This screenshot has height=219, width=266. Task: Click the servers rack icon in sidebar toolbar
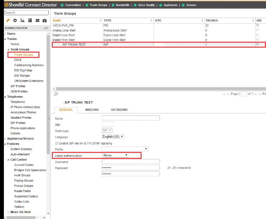(30, 20)
